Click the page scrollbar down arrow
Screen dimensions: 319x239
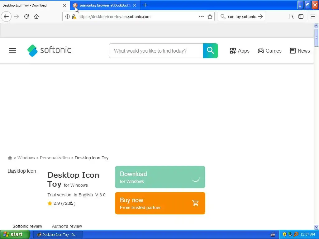coord(316,227)
